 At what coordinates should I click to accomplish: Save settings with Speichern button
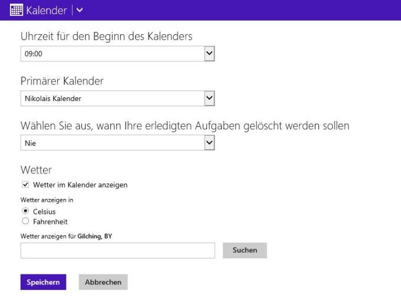point(43,282)
